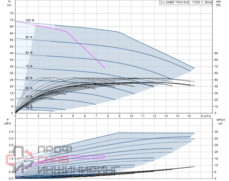Select the 60 % curve label
Image resolution: width=229 pixels, height=181 pixels.
[29, 78]
